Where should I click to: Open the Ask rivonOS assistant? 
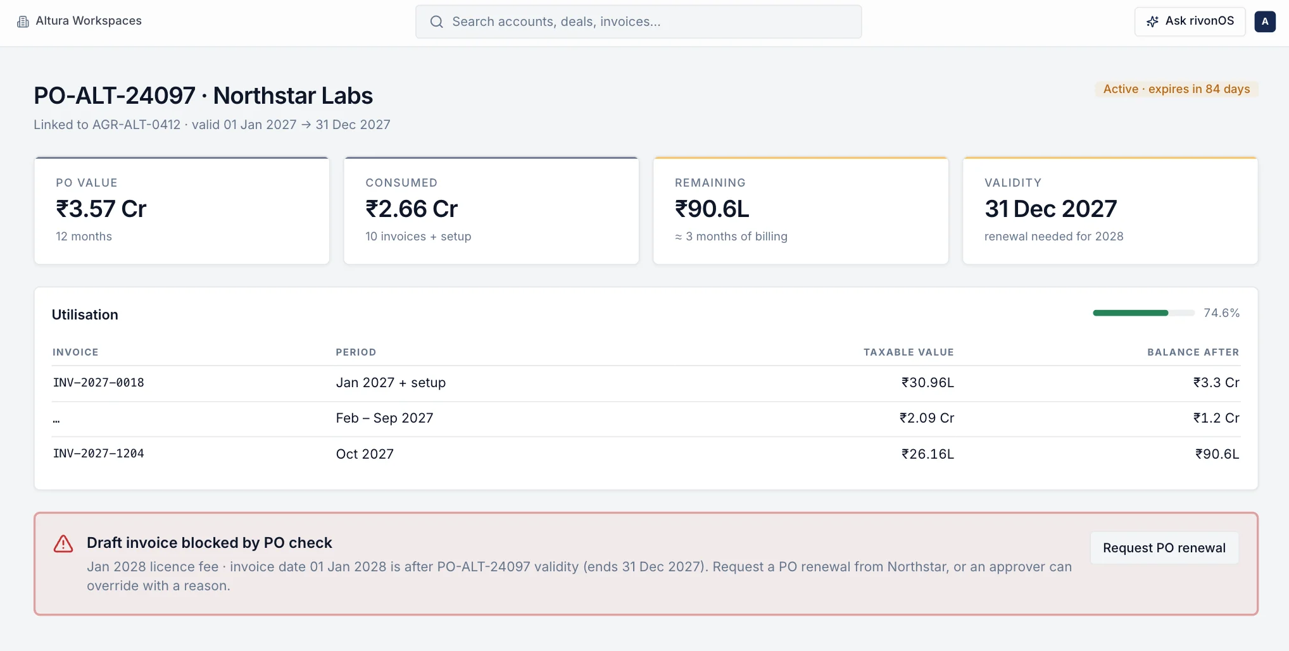pos(1190,22)
